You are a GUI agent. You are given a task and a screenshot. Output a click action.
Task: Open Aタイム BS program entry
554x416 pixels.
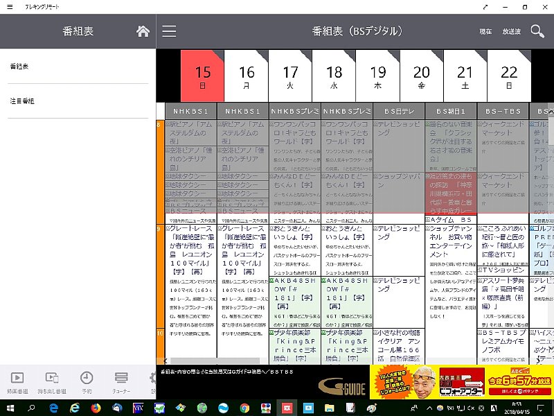pyautogui.click(x=451, y=220)
